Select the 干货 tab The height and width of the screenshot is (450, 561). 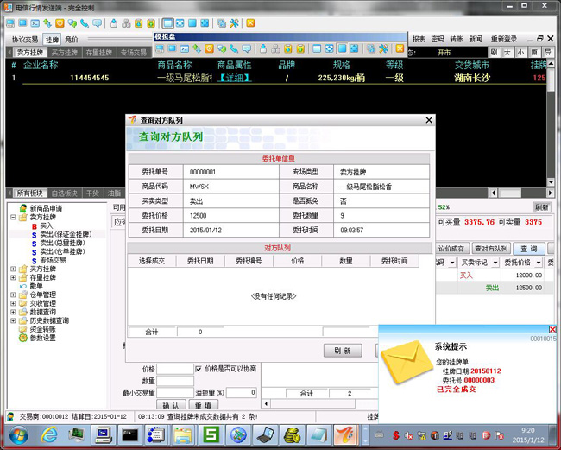[x=92, y=193]
